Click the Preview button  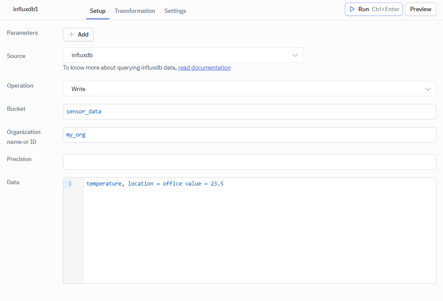[420, 9]
